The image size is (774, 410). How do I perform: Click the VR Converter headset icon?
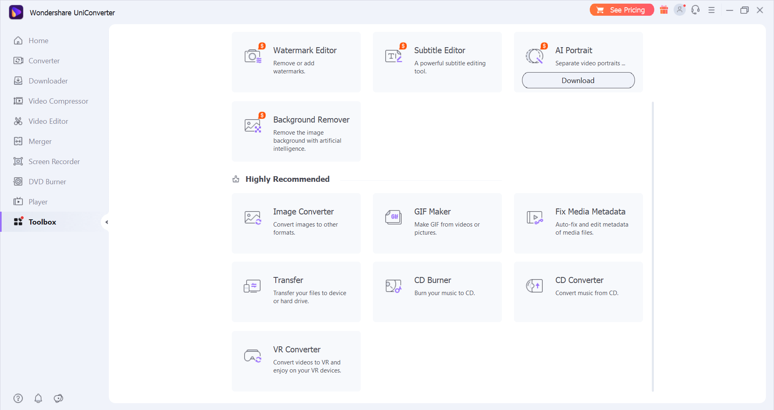pos(253,356)
